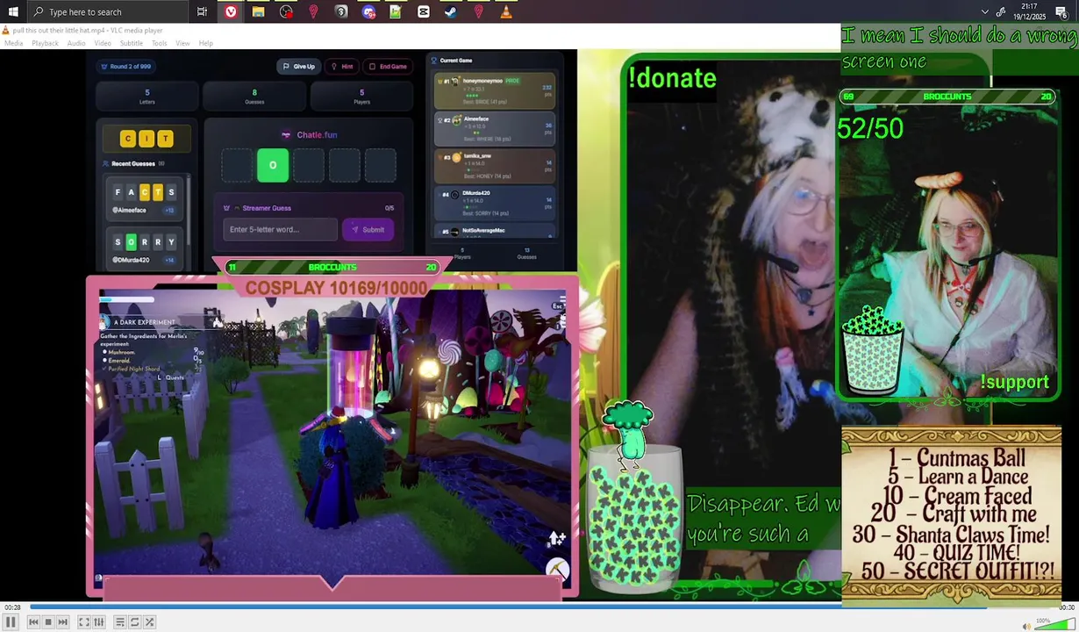Open the Vivaldi browser taskbar icon

point(231,11)
